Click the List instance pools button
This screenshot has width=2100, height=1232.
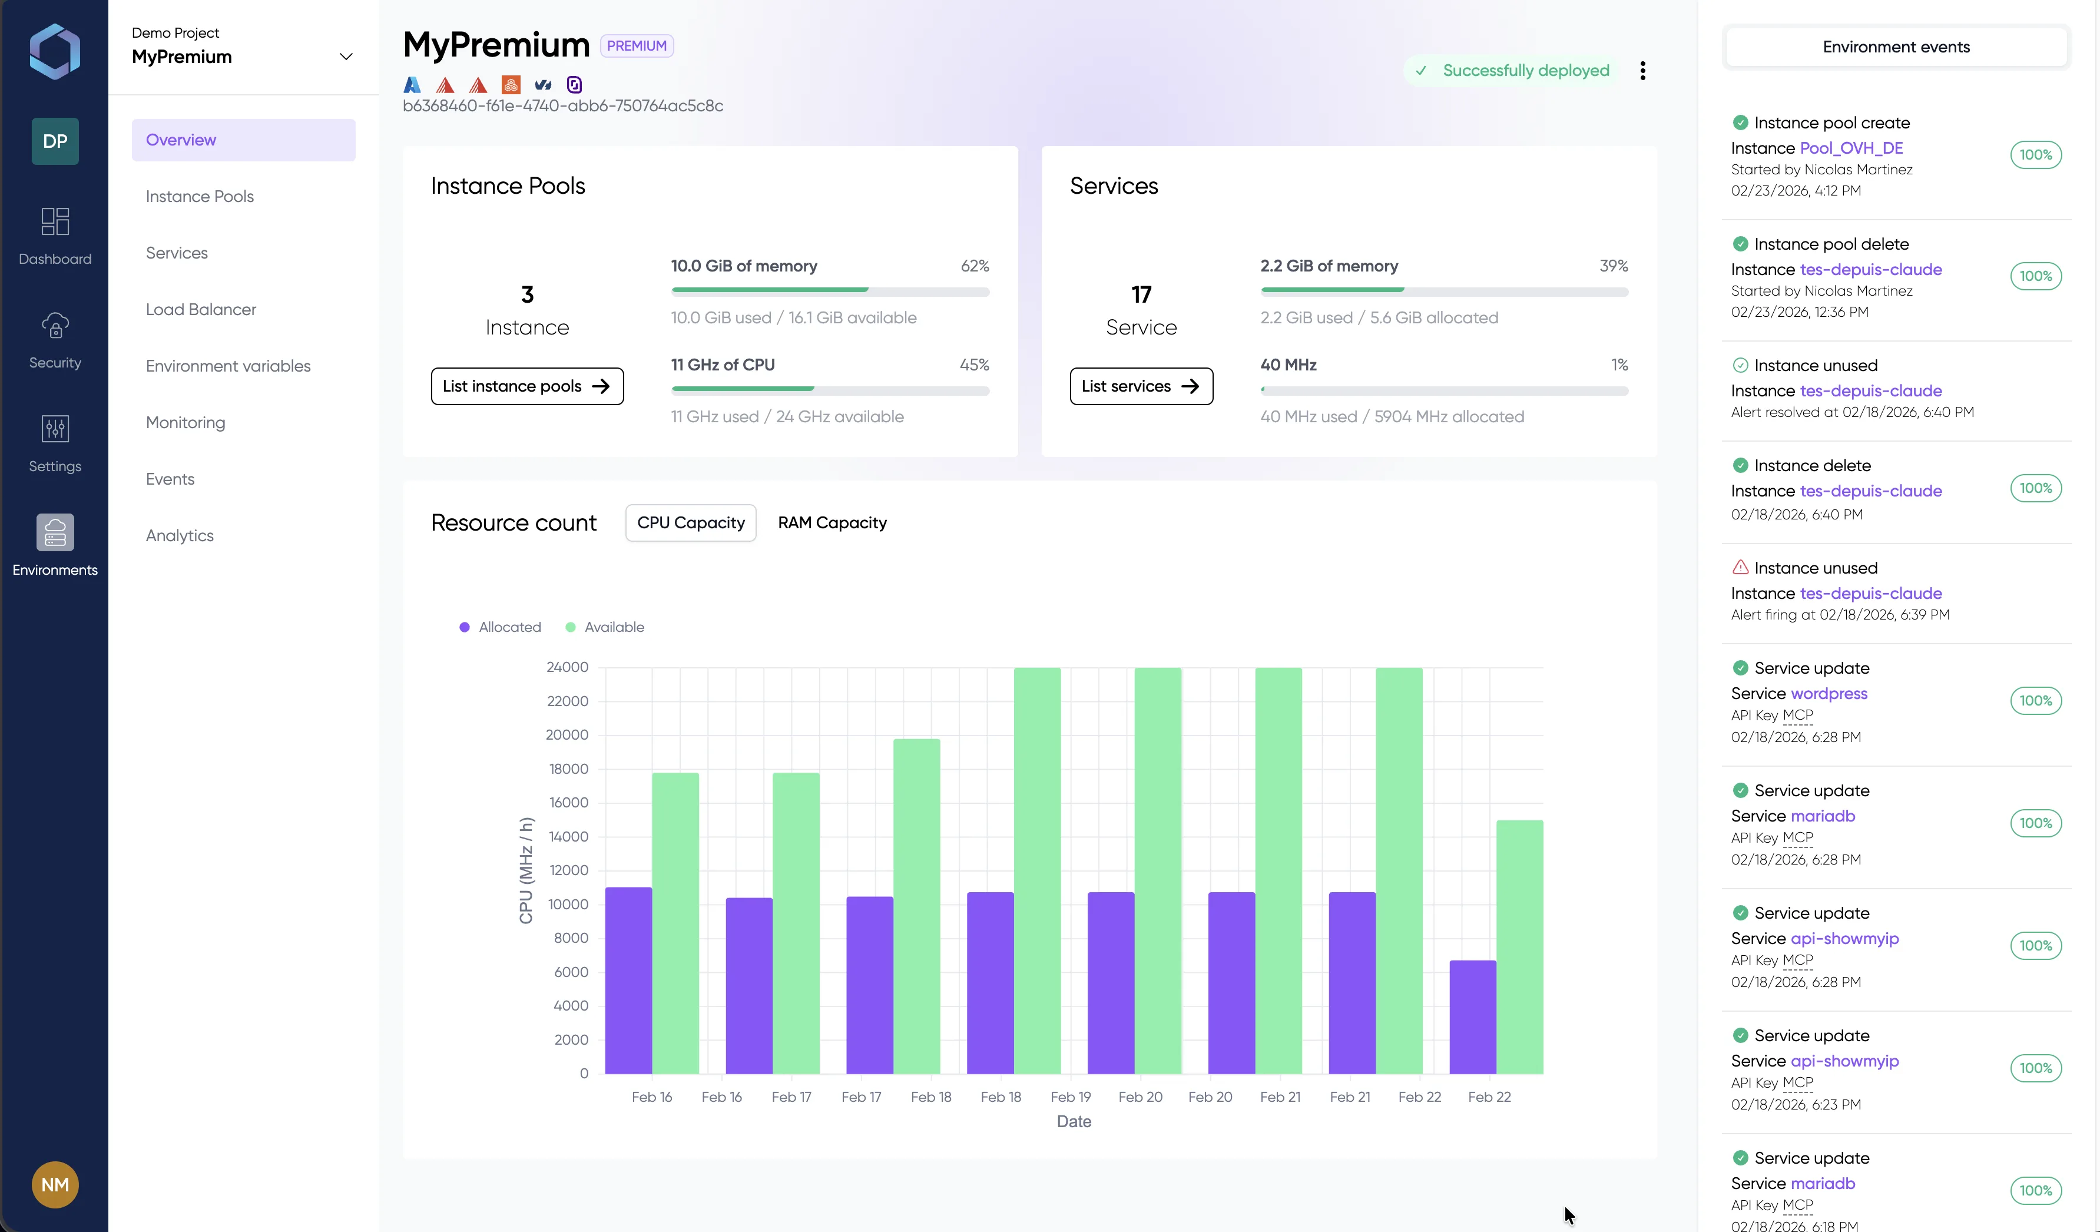point(526,386)
